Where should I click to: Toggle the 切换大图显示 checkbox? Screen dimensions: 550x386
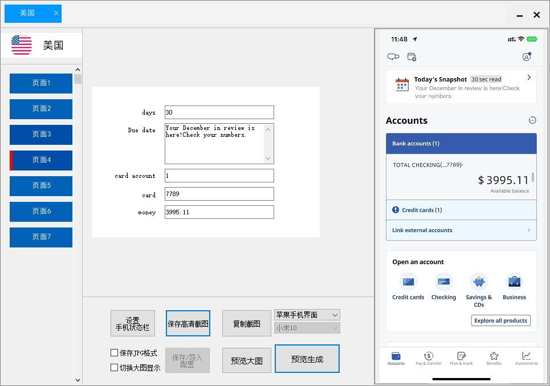(x=115, y=368)
